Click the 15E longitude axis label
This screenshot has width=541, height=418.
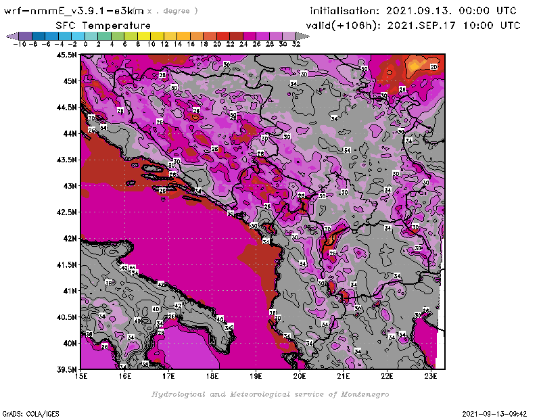point(81,376)
